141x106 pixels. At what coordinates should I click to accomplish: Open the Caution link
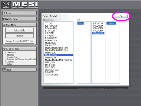click(x=9, y=64)
